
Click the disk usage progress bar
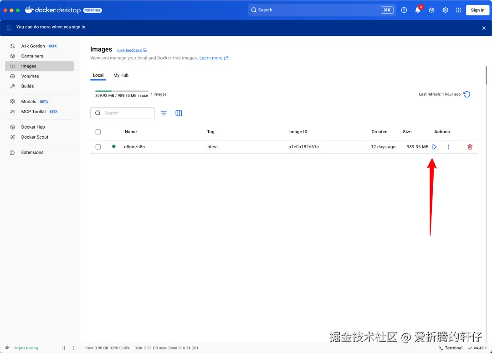(x=121, y=91)
